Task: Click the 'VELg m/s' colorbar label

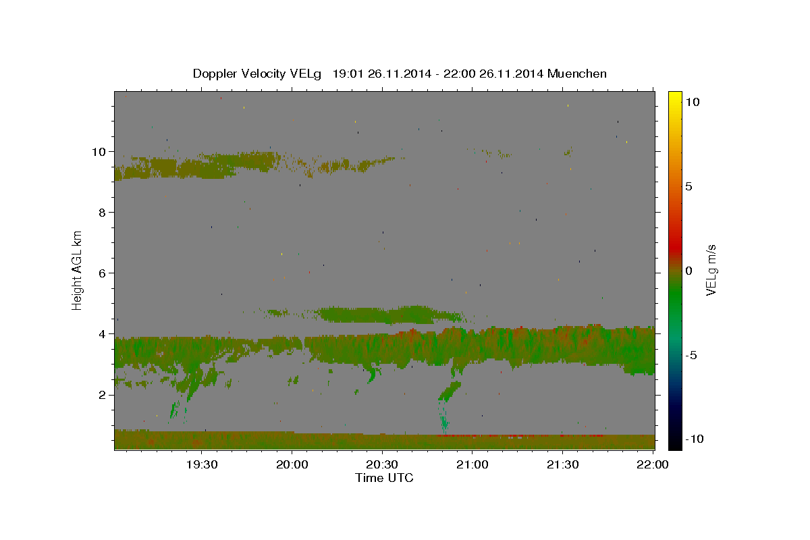Action: click(x=711, y=270)
